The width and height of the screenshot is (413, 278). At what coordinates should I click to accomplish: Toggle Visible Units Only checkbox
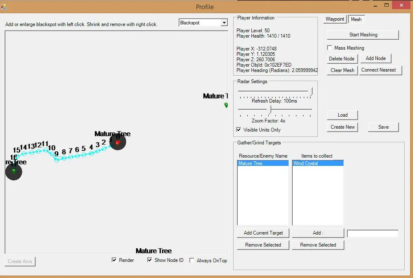[x=239, y=130]
